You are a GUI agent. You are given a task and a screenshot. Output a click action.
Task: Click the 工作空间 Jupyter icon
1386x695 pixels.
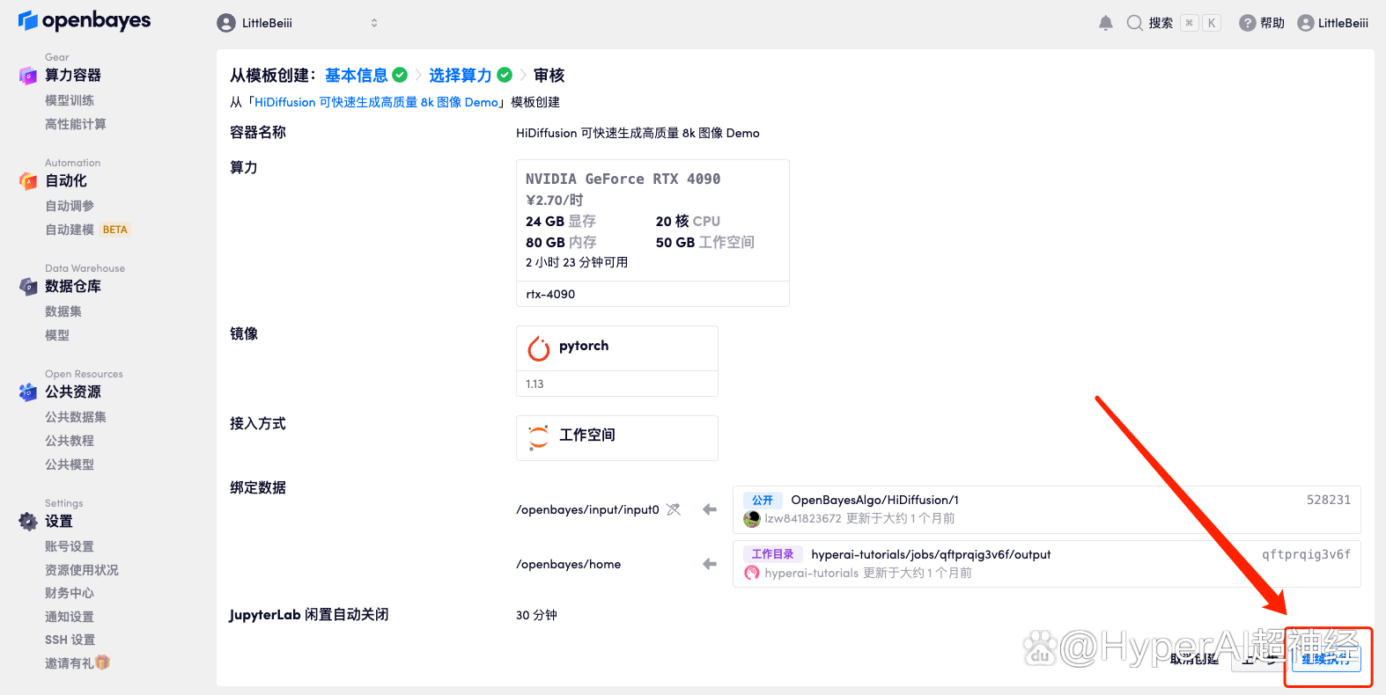click(538, 437)
